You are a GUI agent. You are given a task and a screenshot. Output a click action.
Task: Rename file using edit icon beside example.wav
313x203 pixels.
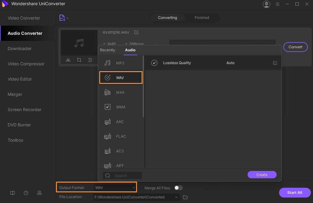click(x=137, y=32)
